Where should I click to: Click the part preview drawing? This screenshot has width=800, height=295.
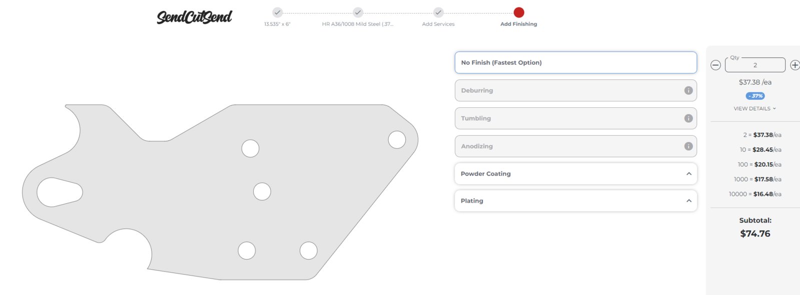click(220, 192)
